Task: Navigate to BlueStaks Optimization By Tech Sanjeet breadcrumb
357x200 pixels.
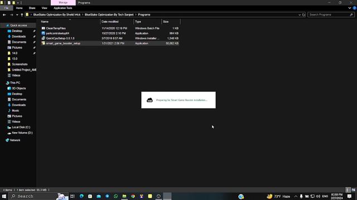Action: tap(109, 15)
